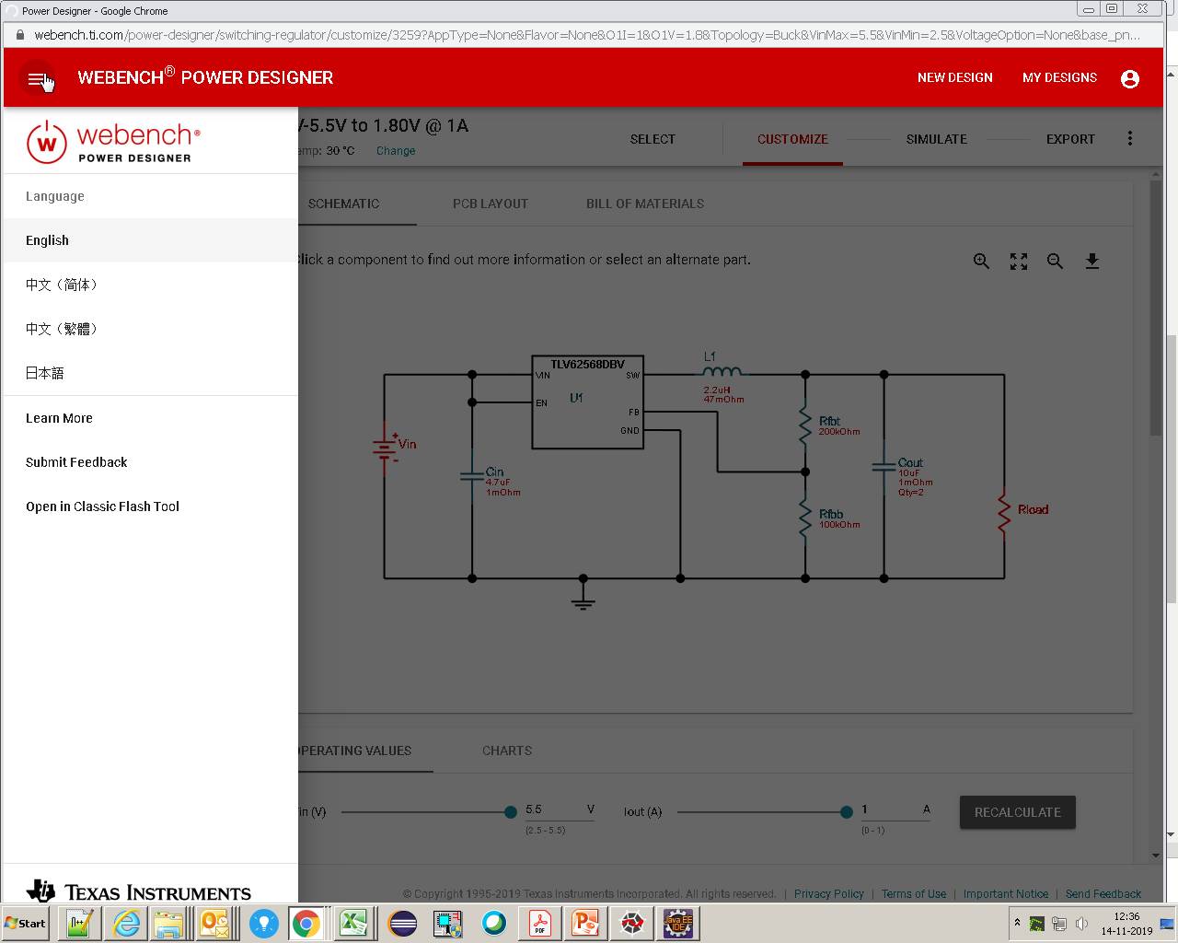This screenshot has height=943, width=1178.
Task: Open in Classic Flash Tool
Action: pos(102,506)
